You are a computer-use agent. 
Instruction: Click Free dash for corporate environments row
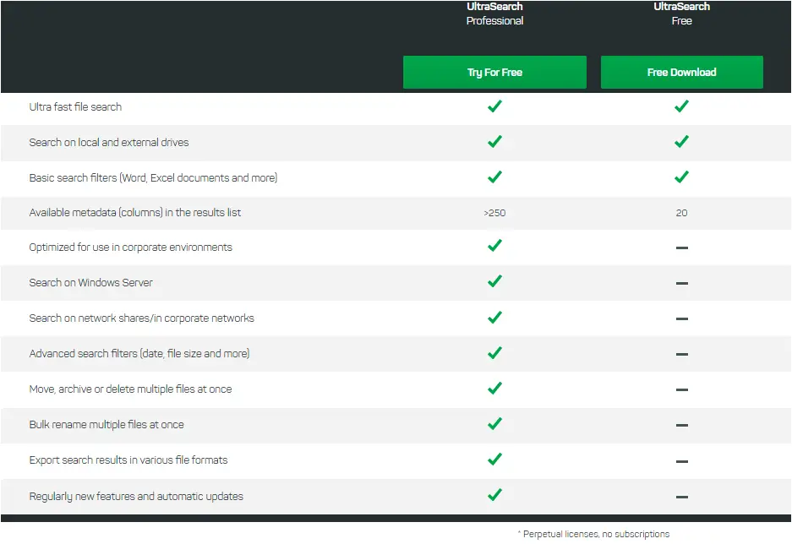click(681, 248)
